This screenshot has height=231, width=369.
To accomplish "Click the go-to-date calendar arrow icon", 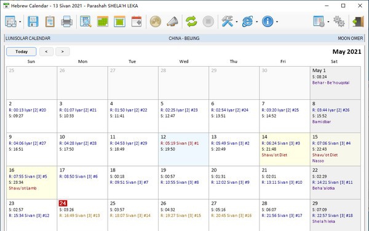I will (x=137, y=21).
